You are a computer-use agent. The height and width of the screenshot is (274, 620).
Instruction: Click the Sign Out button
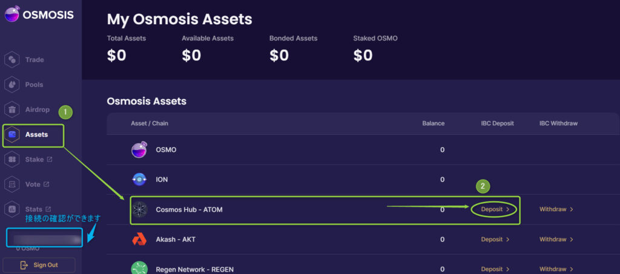[x=39, y=265]
